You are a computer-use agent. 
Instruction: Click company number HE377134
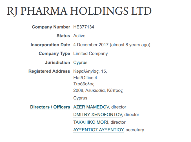click(84, 27)
